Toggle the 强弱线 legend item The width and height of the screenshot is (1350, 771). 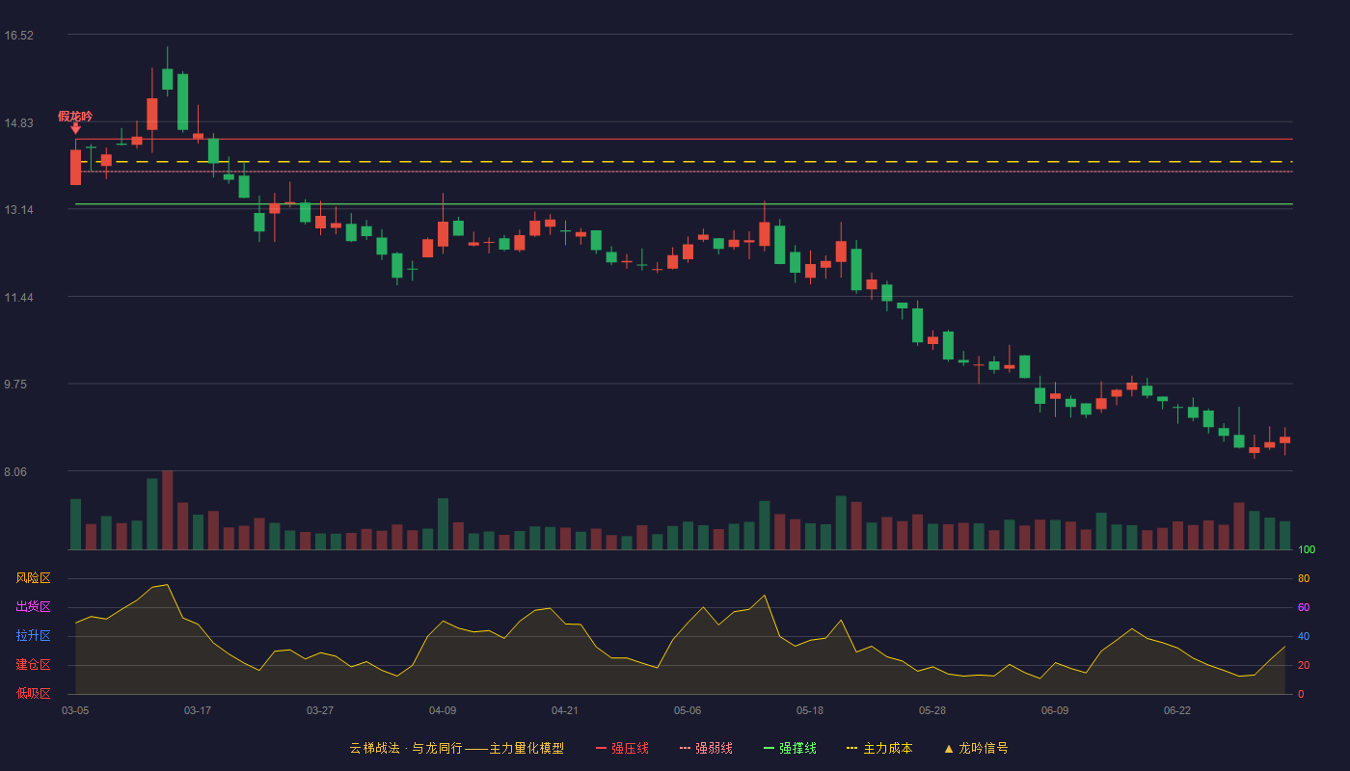tap(706, 748)
